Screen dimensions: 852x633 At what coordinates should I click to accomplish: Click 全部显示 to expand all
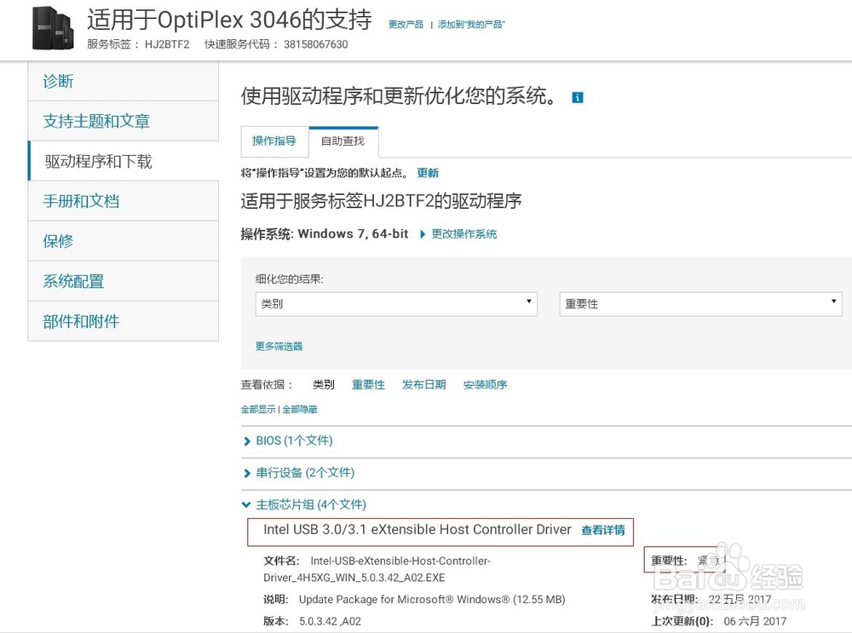258,409
